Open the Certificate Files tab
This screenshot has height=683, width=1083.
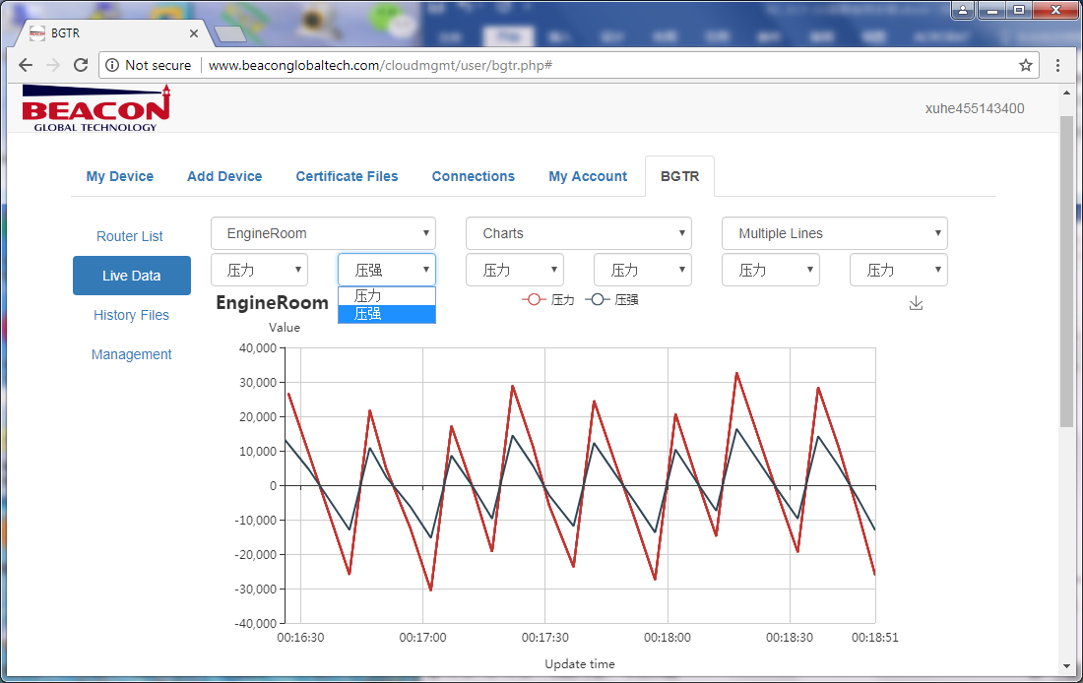(347, 176)
